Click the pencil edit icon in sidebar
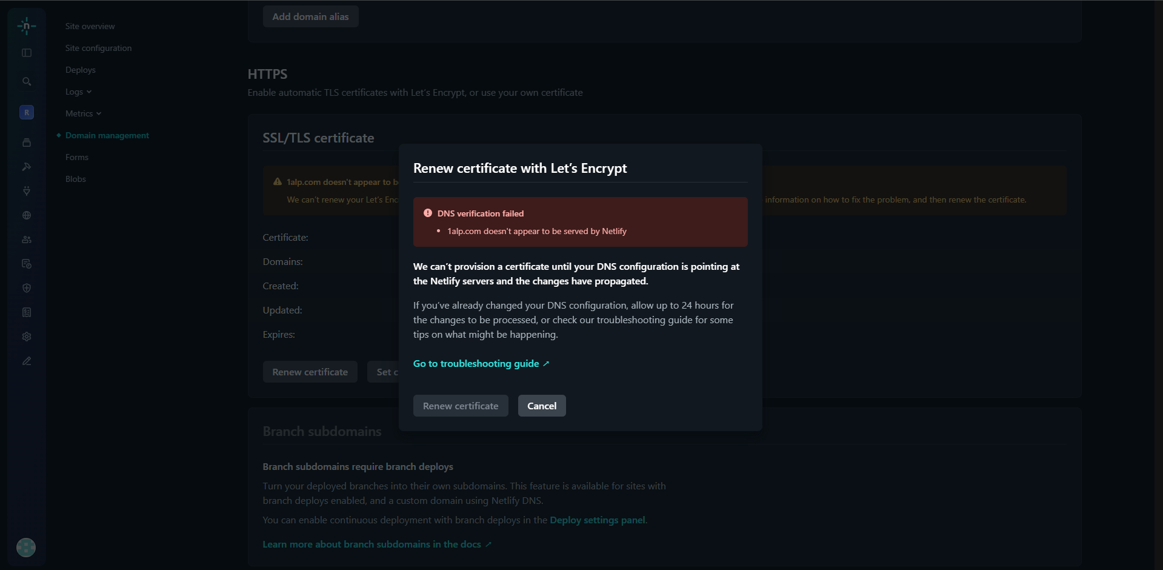This screenshot has height=570, width=1163. click(27, 361)
